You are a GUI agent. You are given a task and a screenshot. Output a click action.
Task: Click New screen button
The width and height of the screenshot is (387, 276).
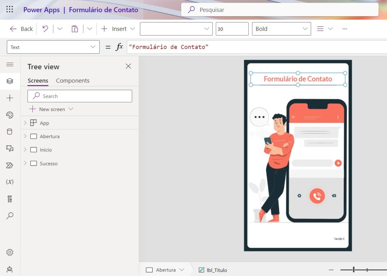pos(52,109)
